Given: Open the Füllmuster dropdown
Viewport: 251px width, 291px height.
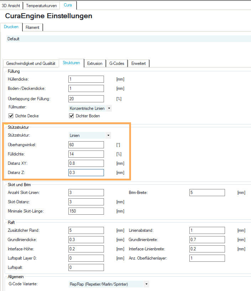Looking at the screenshot, I should click(x=90, y=108).
